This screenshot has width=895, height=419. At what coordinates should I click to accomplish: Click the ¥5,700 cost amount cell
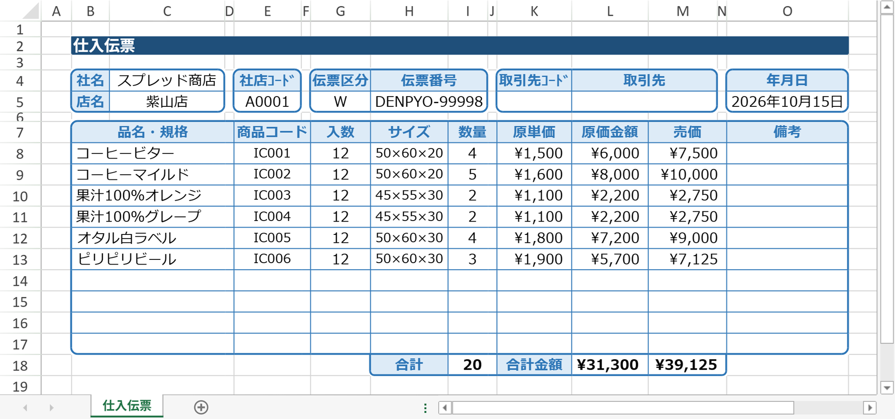point(610,259)
